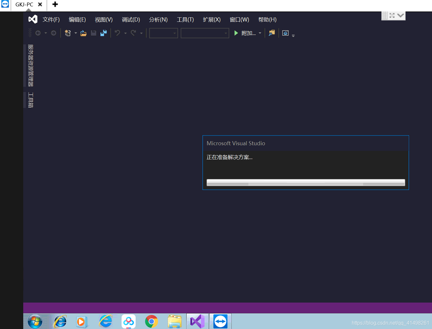This screenshot has width=432, height=329.
Task: Open Google Chrome from the taskbar
Action: (x=152, y=322)
